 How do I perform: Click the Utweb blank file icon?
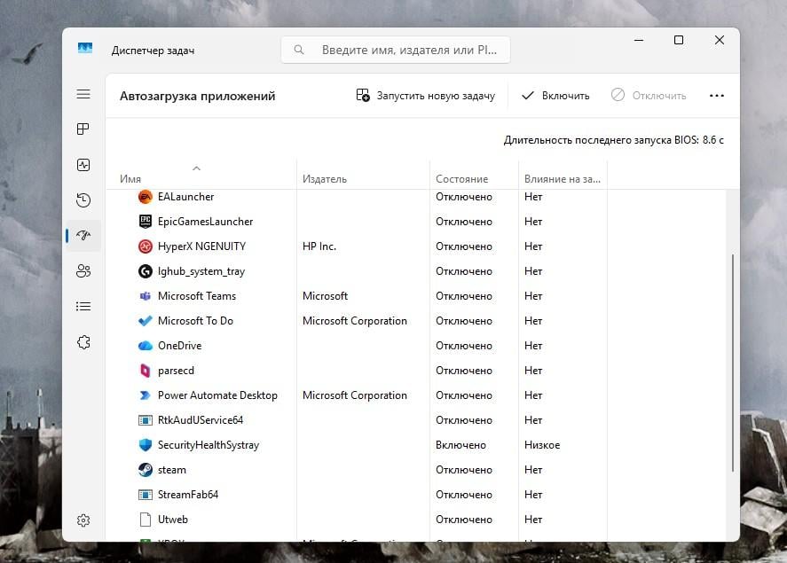coord(145,520)
